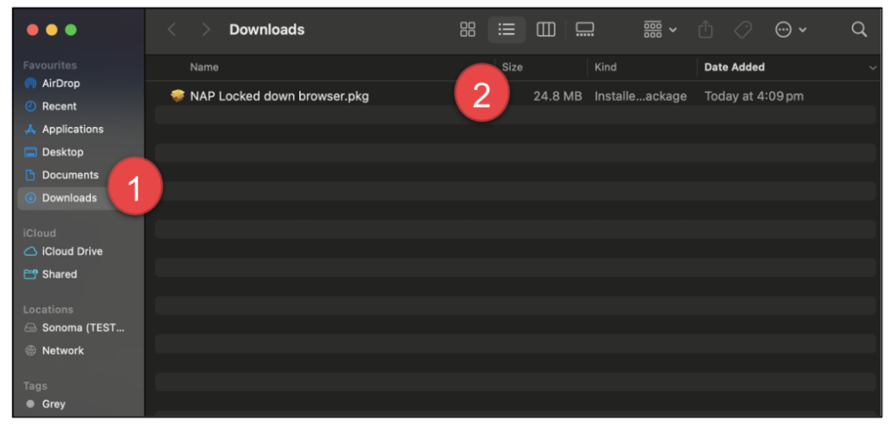Switch to column view
Viewport: 896px width, 435px height.
click(x=546, y=30)
